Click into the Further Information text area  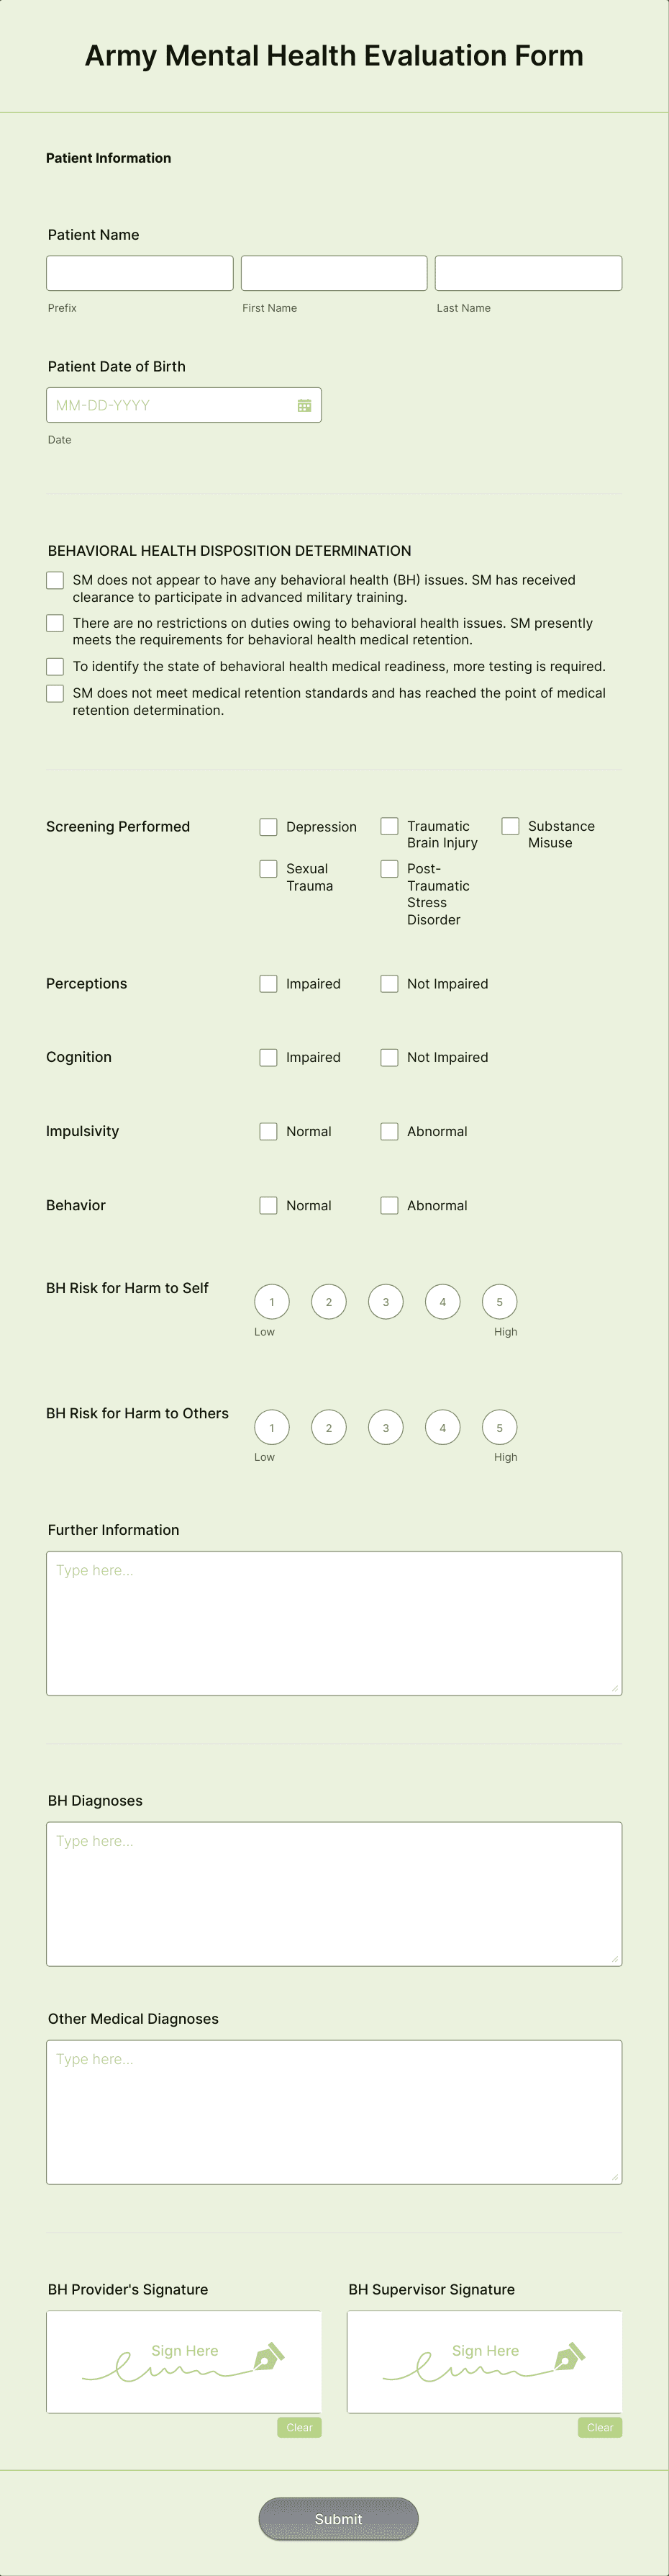click(334, 1623)
